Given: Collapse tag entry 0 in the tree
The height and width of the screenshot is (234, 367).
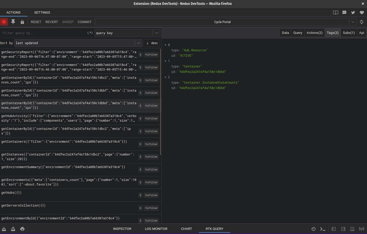Looking at the screenshot, I should coord(166,45).
